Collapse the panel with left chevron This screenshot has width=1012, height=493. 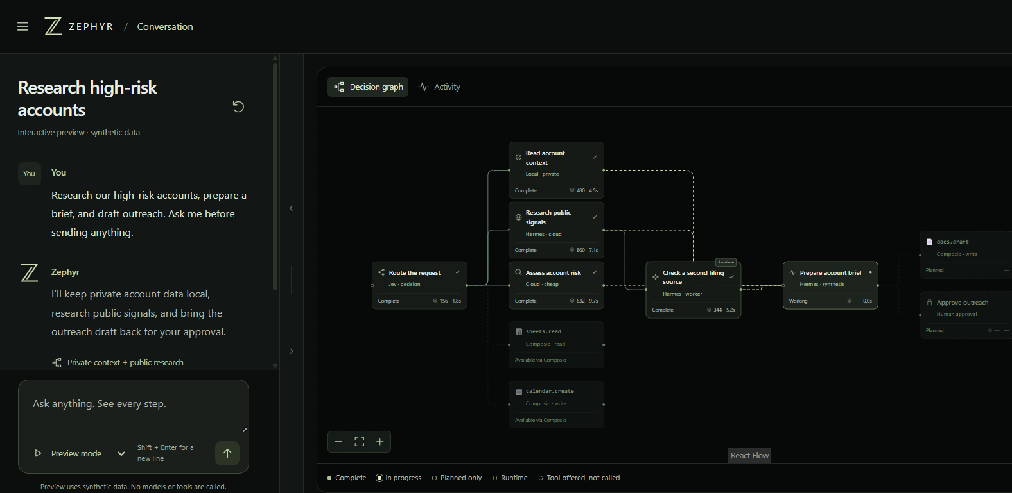[x=292, y=208]
